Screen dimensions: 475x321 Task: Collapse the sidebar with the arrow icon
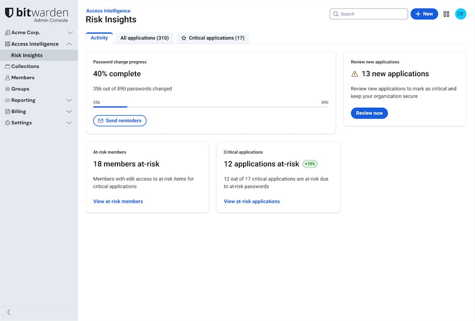tap(9, 312)
